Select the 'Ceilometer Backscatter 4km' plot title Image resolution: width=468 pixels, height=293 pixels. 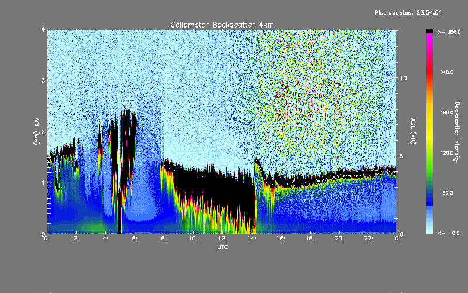(x=222, y=25)
